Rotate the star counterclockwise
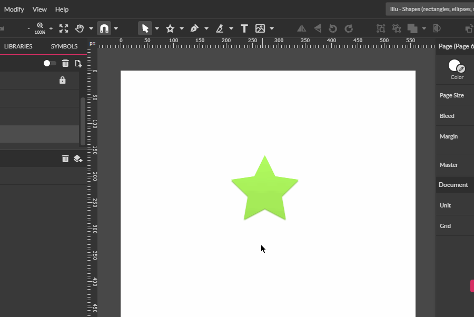This screenshot has width=474, height=317. click(331, 28)
